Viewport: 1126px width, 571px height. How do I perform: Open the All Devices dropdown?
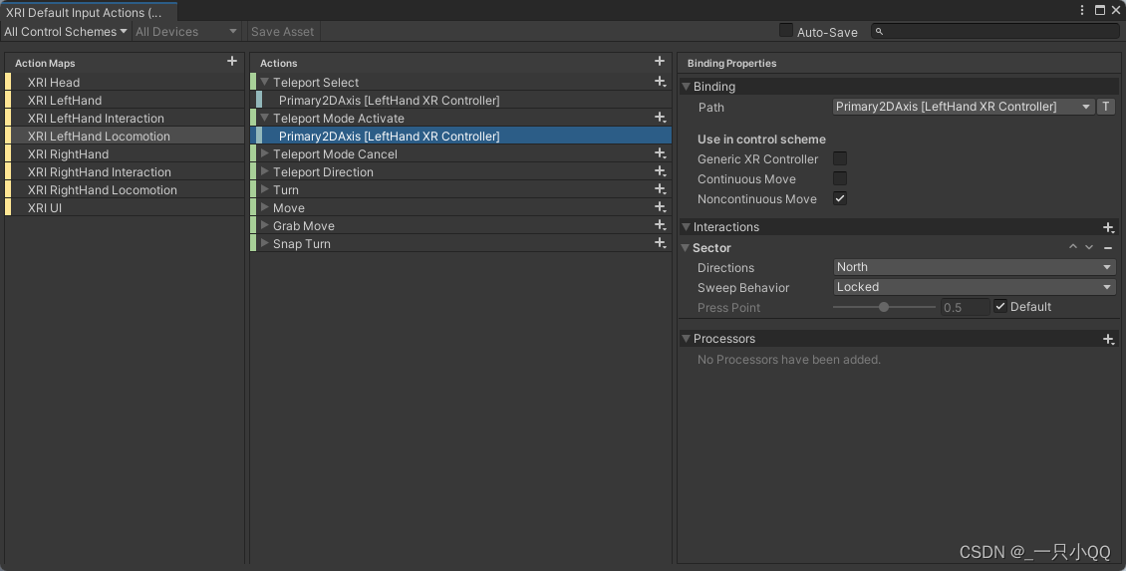[186, 32]
